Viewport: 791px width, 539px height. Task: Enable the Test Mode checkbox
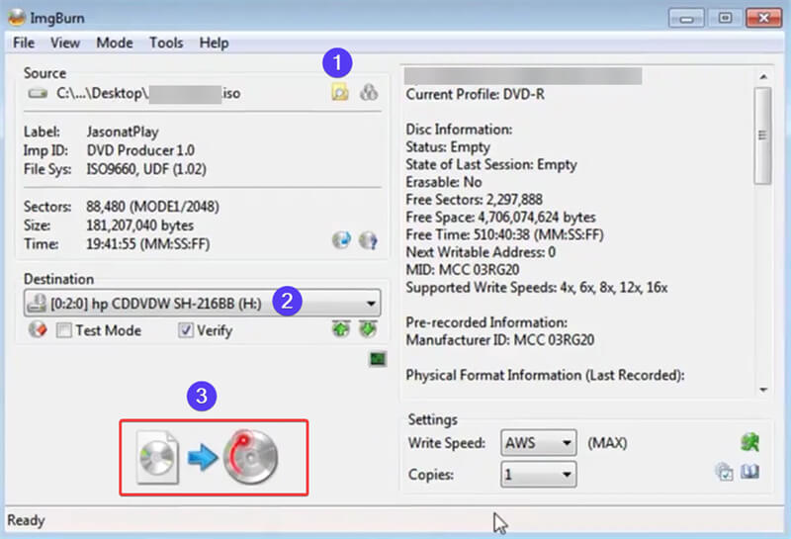[64, 330]
